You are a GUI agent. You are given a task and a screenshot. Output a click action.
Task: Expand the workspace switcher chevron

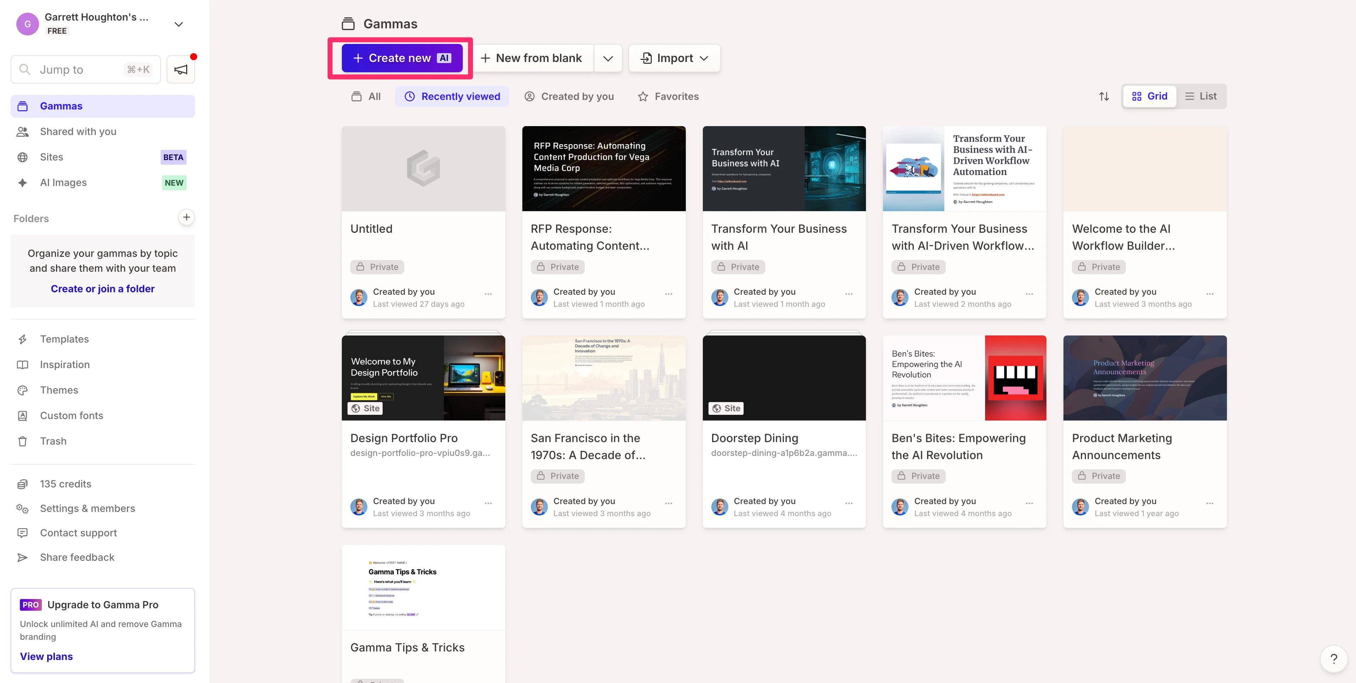(x=178, y=24)
